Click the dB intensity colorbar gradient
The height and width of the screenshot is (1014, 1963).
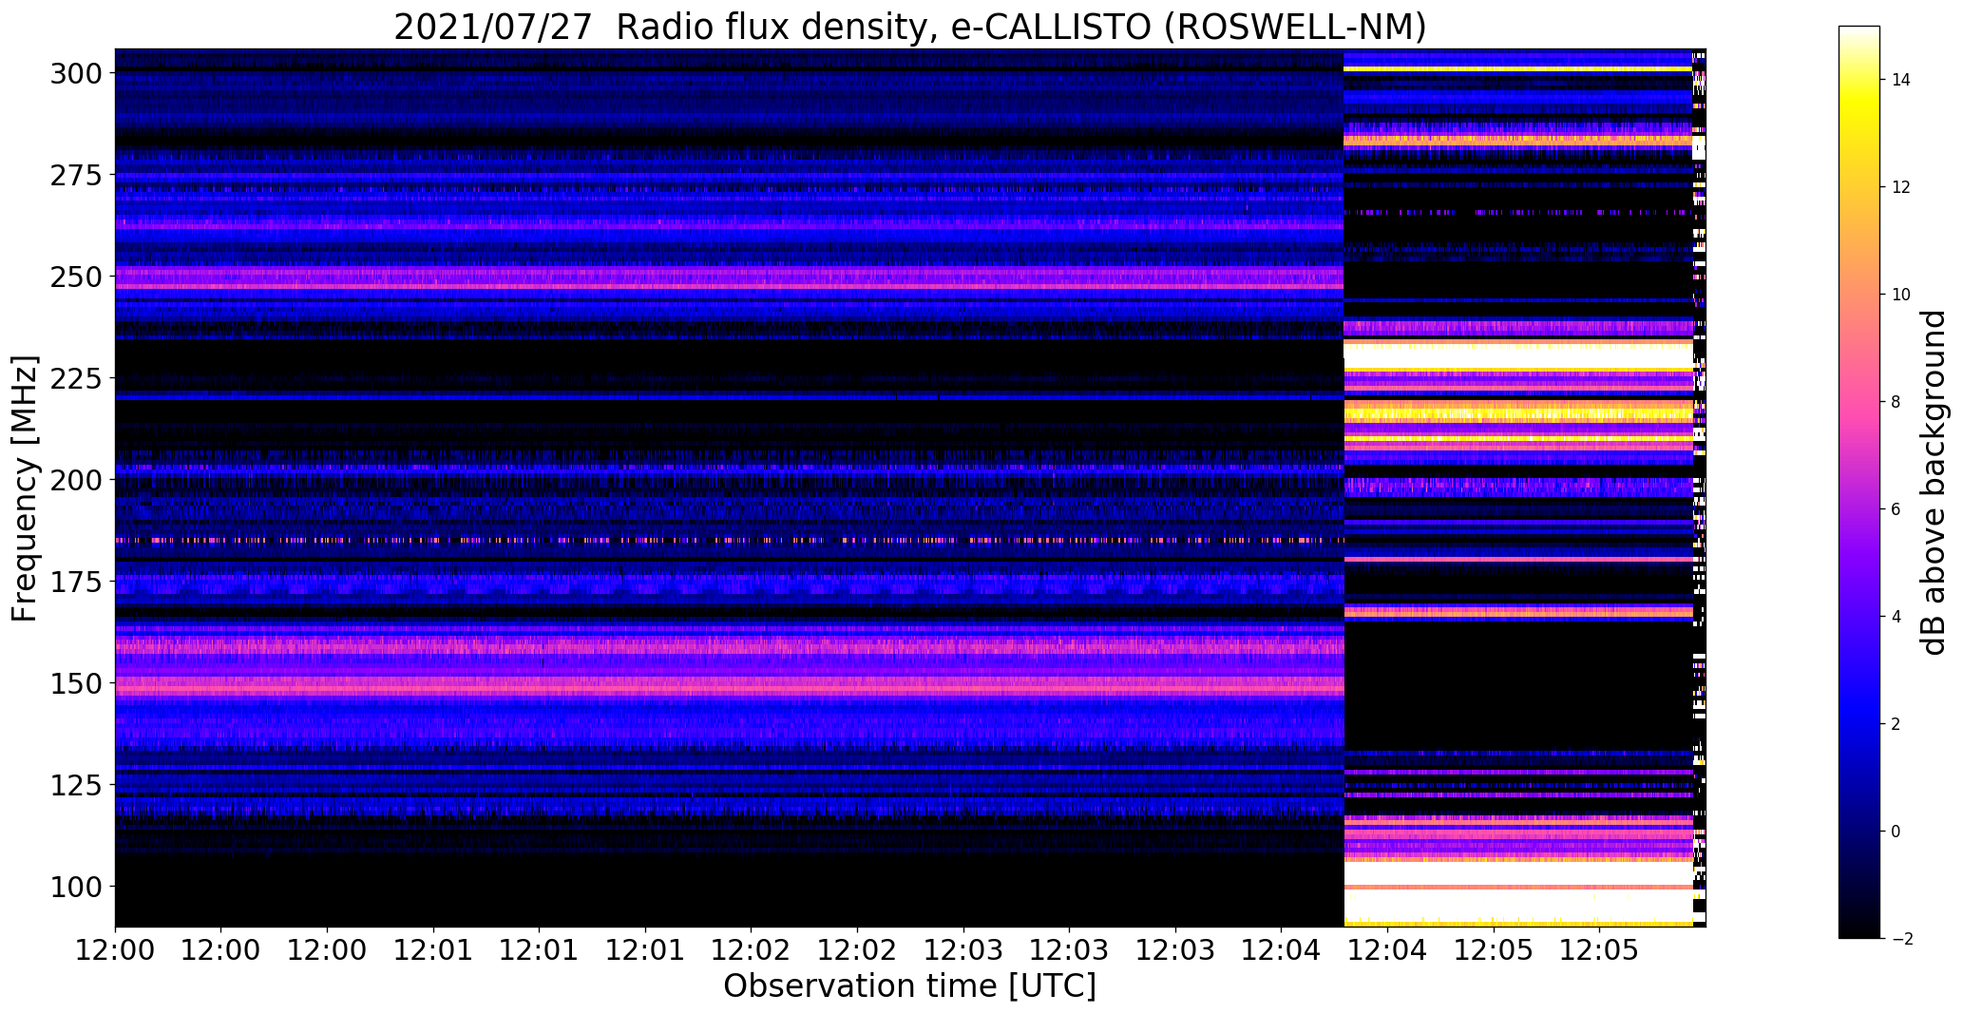1858,482
